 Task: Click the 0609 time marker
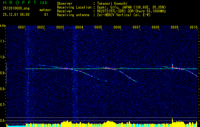pyautogui.click(x=175, y=27)
